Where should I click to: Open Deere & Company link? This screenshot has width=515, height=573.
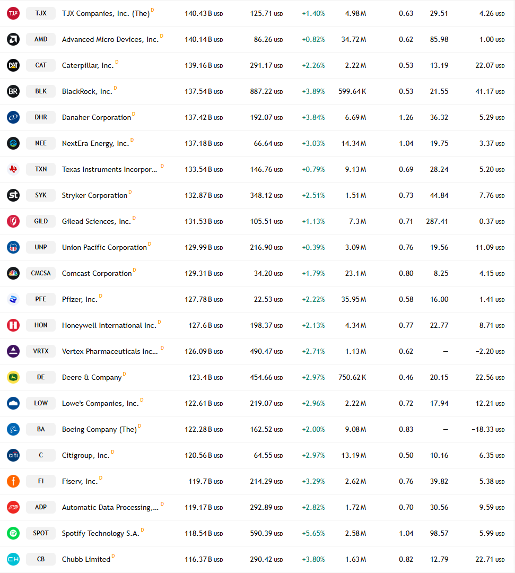[92, 378]
